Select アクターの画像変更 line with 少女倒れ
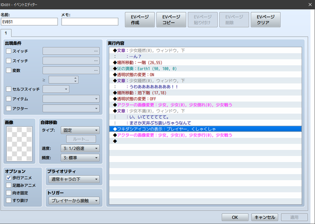Viewport: 315px width, 224px height. (205, 105)
